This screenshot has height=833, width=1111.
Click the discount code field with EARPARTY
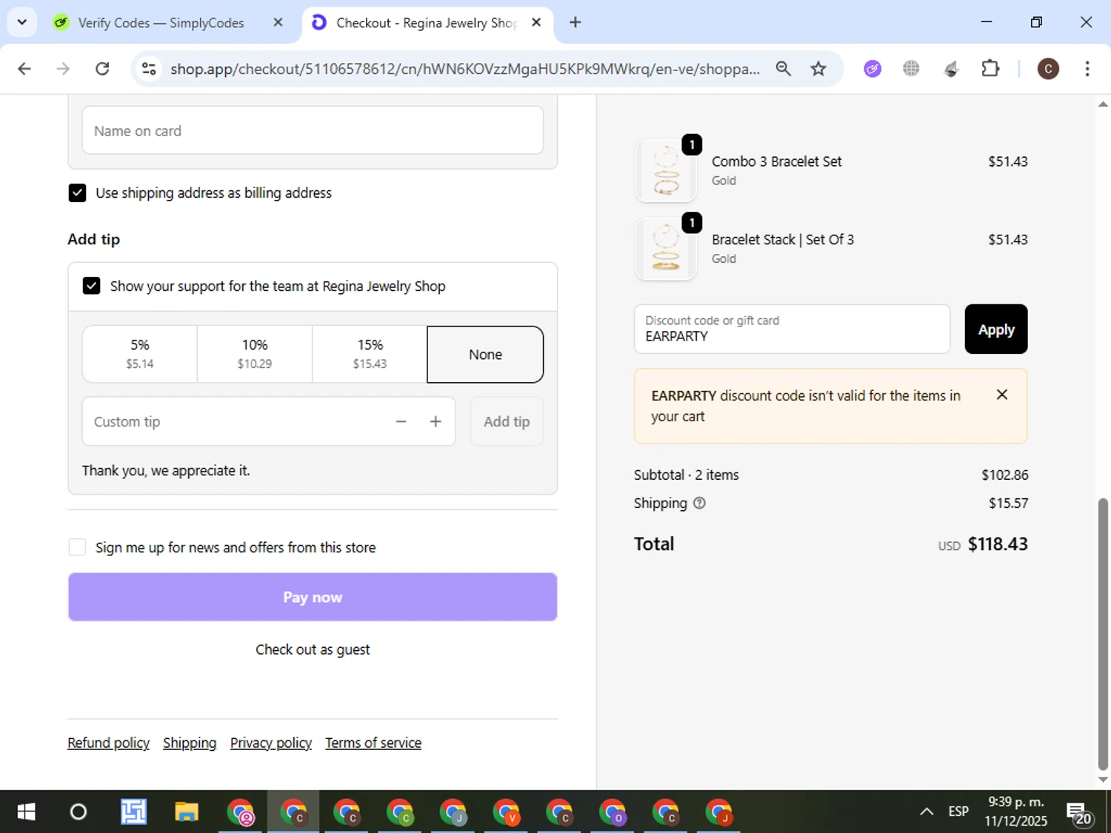(792, 329)
